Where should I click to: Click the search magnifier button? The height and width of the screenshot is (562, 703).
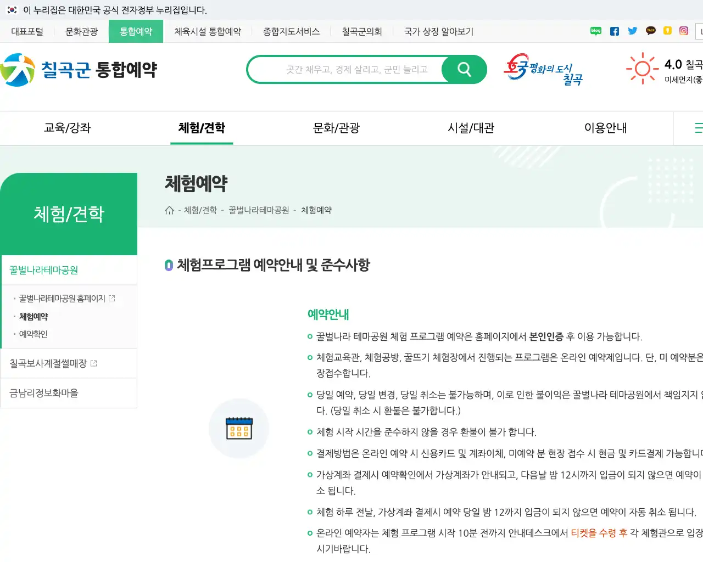[464, 69]
